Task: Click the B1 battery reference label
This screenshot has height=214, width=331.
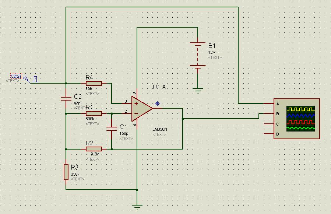Action: point(212,46)
